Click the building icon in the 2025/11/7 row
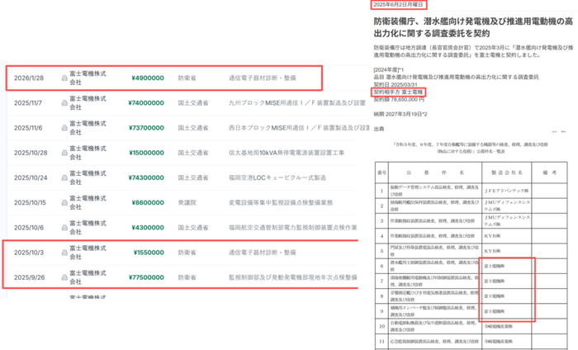Image resolution: width=578 pixels, height=350 pixels. click(64, 103)
